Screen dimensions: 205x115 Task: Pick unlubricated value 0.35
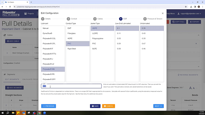(152, 39)
